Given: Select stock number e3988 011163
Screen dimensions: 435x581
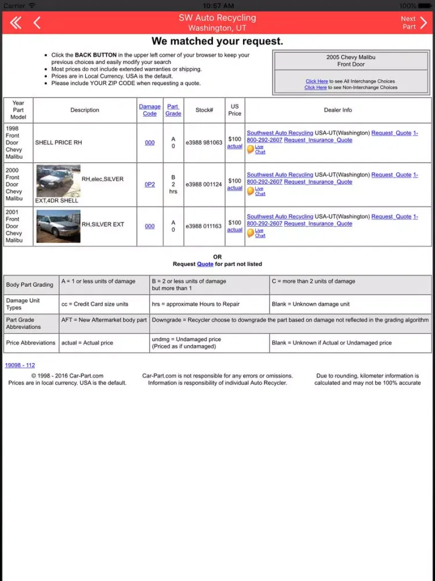Looking at the screenshot, I should pos(204,226).
